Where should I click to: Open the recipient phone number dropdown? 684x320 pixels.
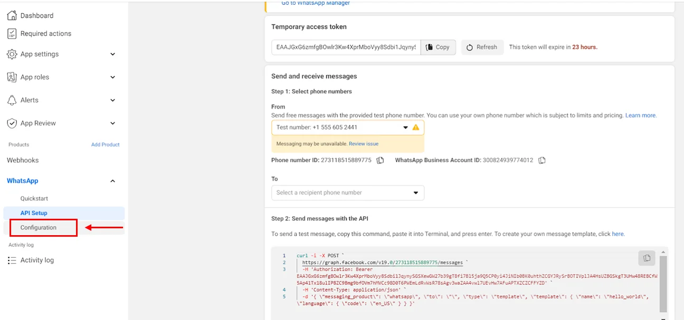[347, 192]
